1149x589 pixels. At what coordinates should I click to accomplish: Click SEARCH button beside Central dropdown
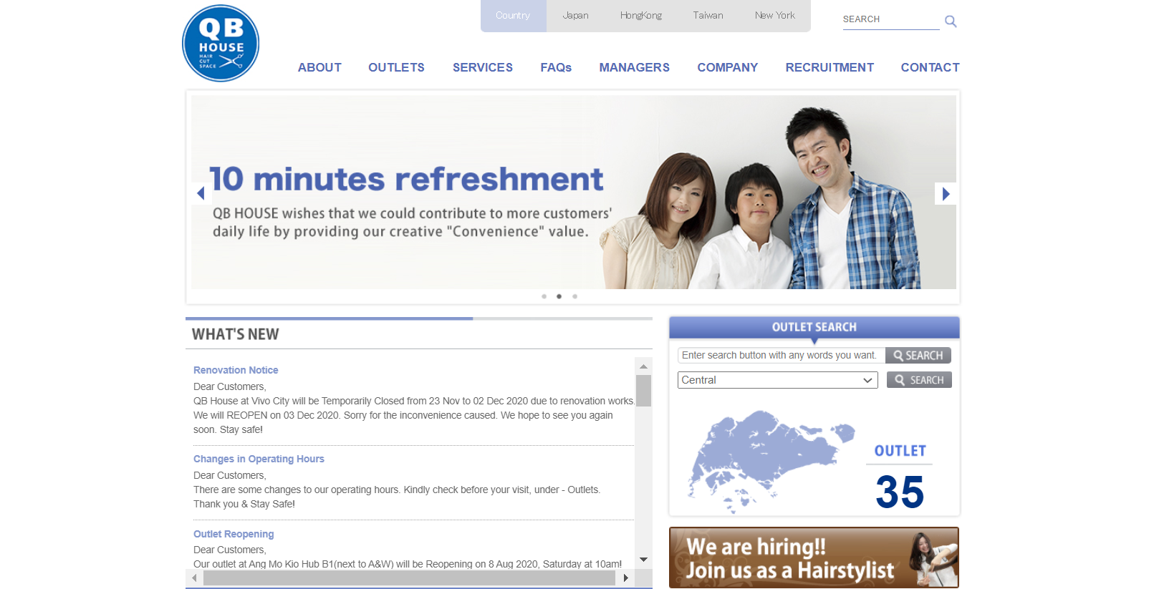(x=919, y=380)
